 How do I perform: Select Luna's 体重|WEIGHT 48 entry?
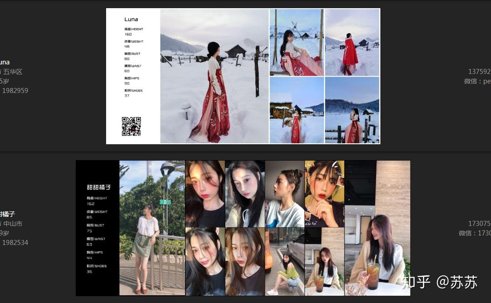click(x=134, y=44)
